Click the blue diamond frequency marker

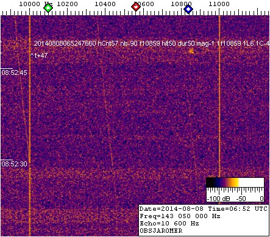[188, 9]
